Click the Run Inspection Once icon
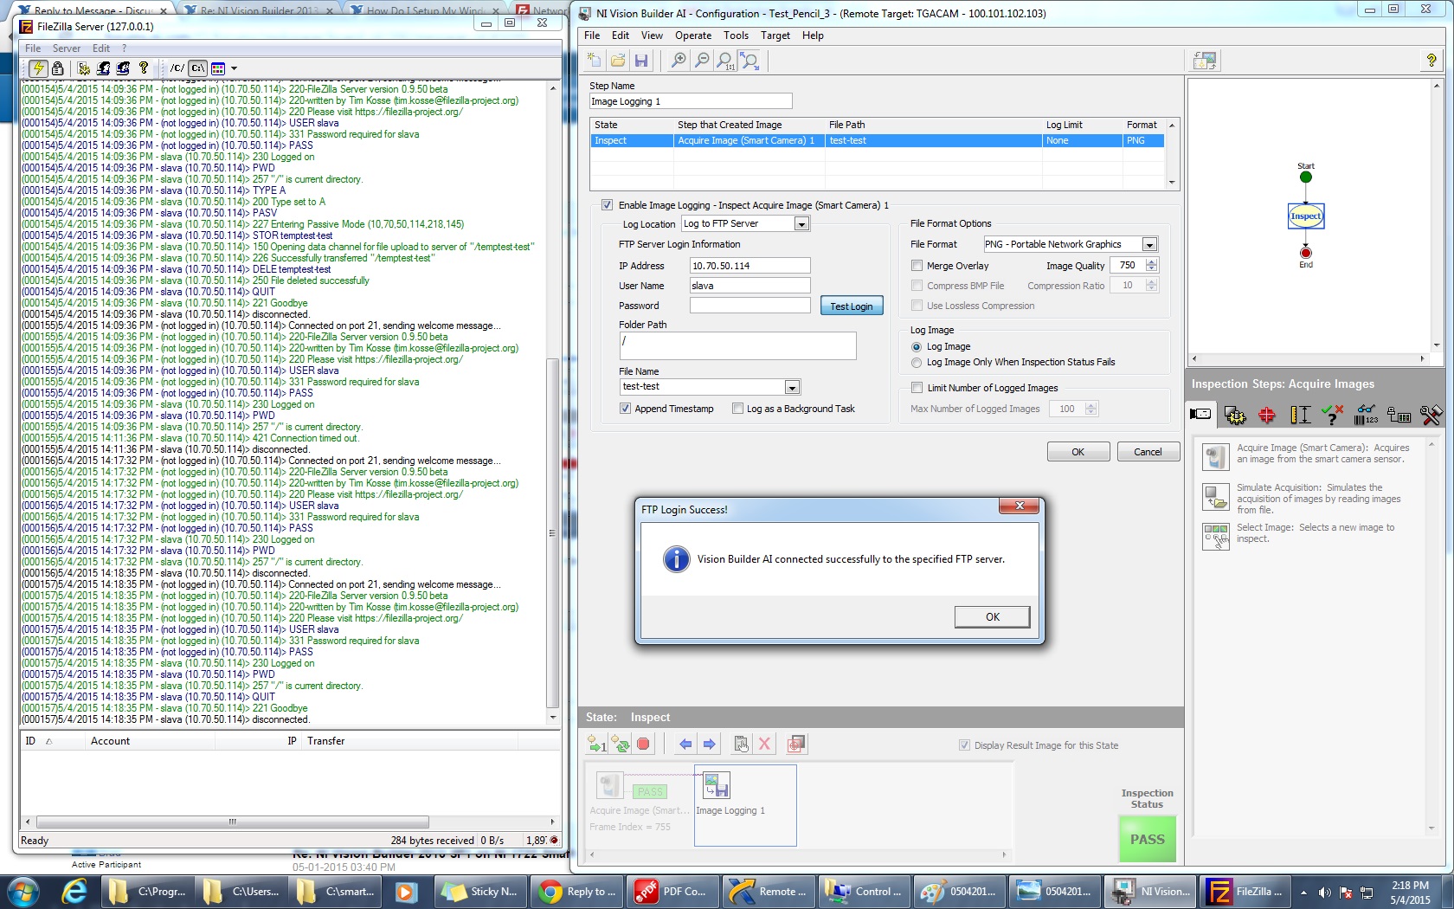The width and height of the screenshot is (1454, 909). [x=597, y=744]
